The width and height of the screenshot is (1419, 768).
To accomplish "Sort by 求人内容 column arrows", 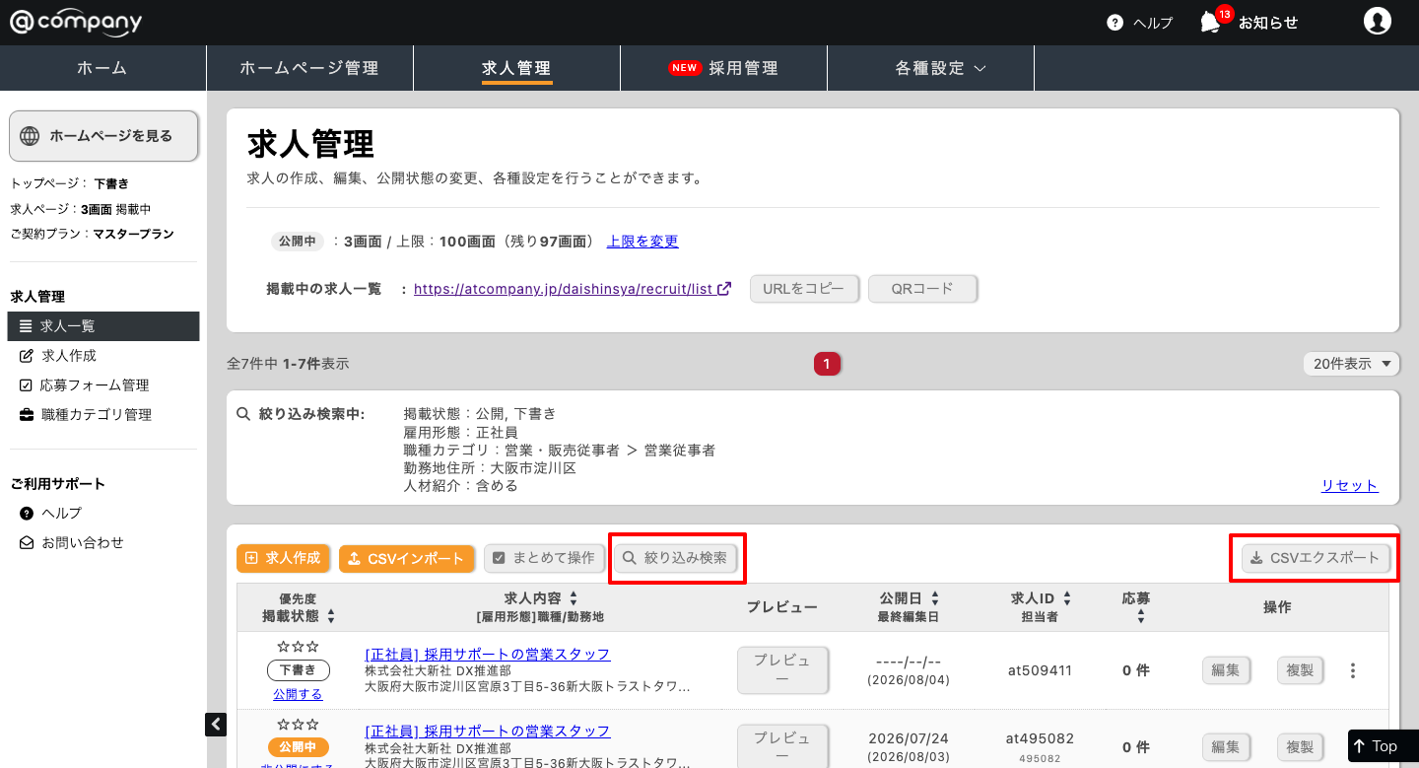I will [x=574, y=598].
